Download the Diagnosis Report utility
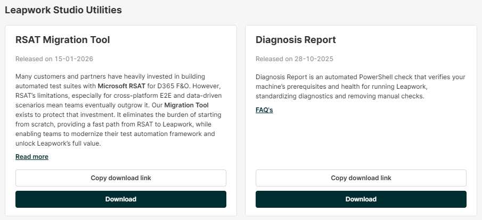Viewport: 482px width, 220px height. tap(361, 199)
